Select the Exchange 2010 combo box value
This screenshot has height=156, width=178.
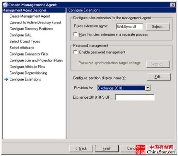[121, 88]
